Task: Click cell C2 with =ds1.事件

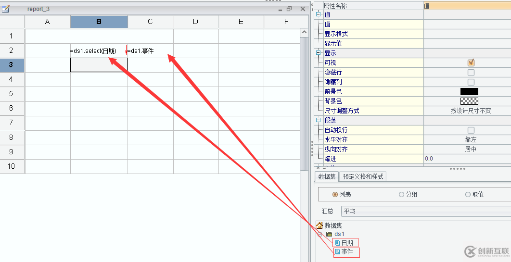Action: pyautogui.click(x=151, y=51)
